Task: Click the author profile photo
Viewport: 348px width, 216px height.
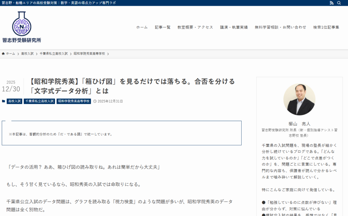Action: pos(299,100)
